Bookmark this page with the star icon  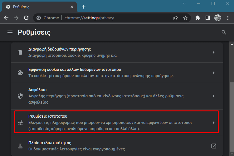(185, 18)
